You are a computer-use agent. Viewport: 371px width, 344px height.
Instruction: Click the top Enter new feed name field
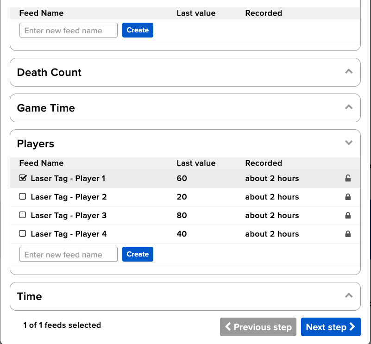(69, 31)
